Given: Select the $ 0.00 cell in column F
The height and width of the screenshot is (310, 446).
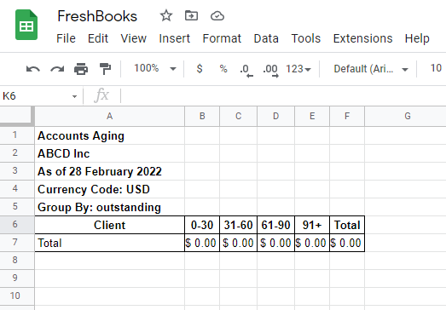Looking at the screenshot, I should coord(347,243).
